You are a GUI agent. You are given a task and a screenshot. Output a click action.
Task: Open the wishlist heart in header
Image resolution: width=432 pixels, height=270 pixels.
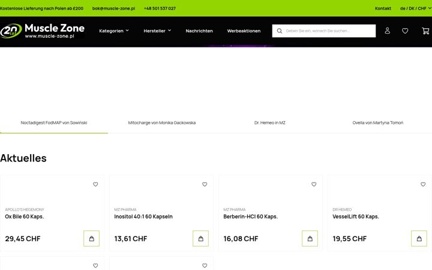pos(405,31)
